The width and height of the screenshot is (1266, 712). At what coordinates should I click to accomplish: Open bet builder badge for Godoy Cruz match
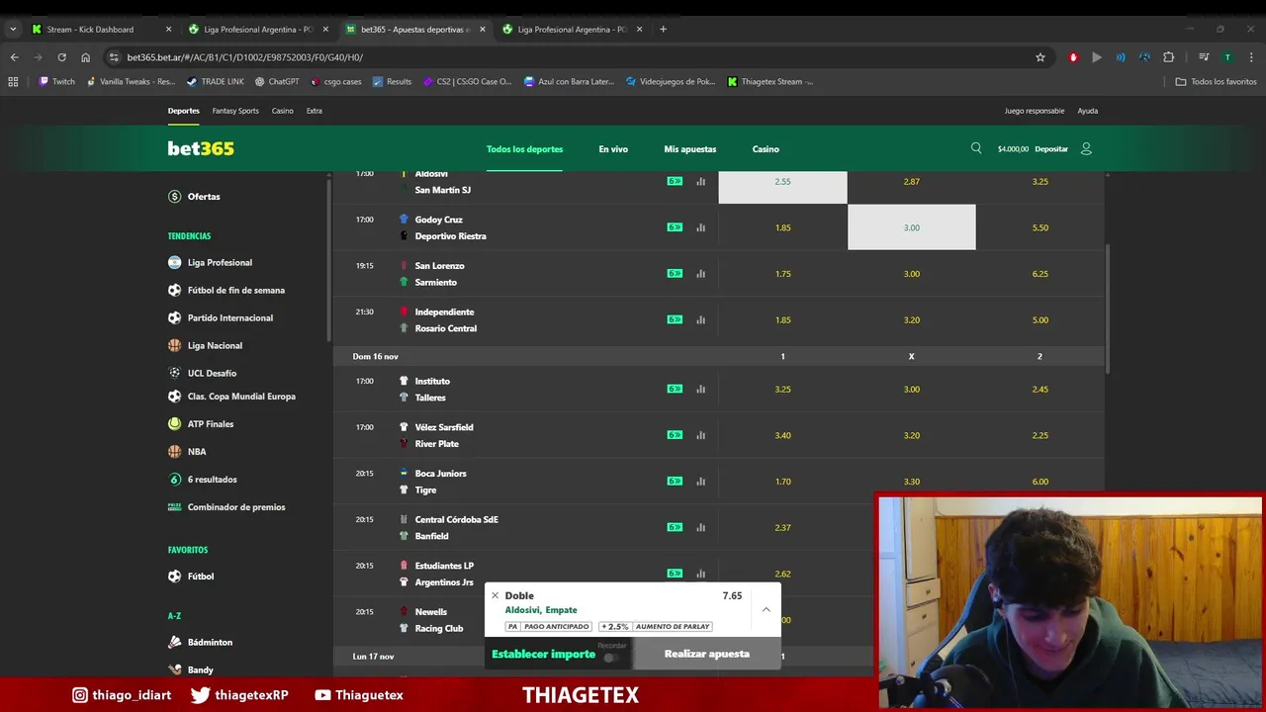click(675, 227)
